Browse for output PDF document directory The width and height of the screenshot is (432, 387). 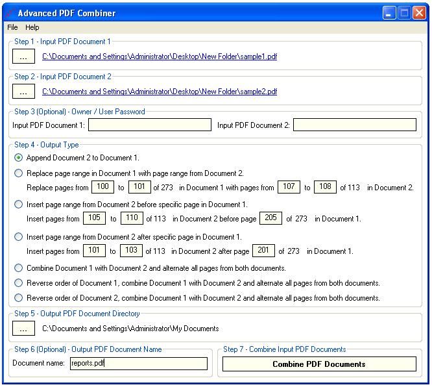23,329
